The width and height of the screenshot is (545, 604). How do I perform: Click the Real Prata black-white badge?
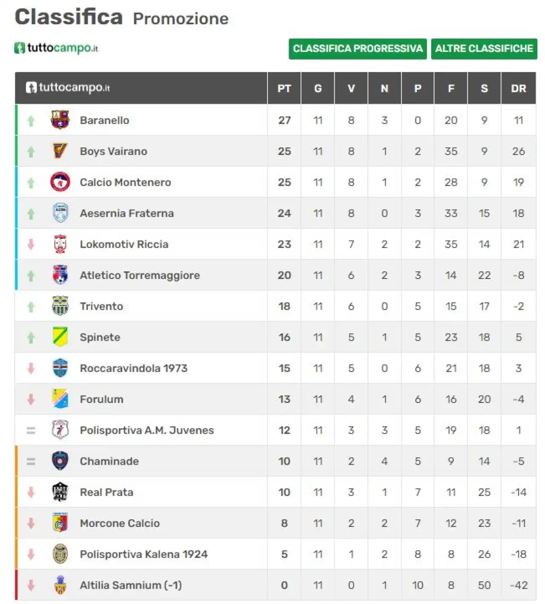click(x=60, y=492)
